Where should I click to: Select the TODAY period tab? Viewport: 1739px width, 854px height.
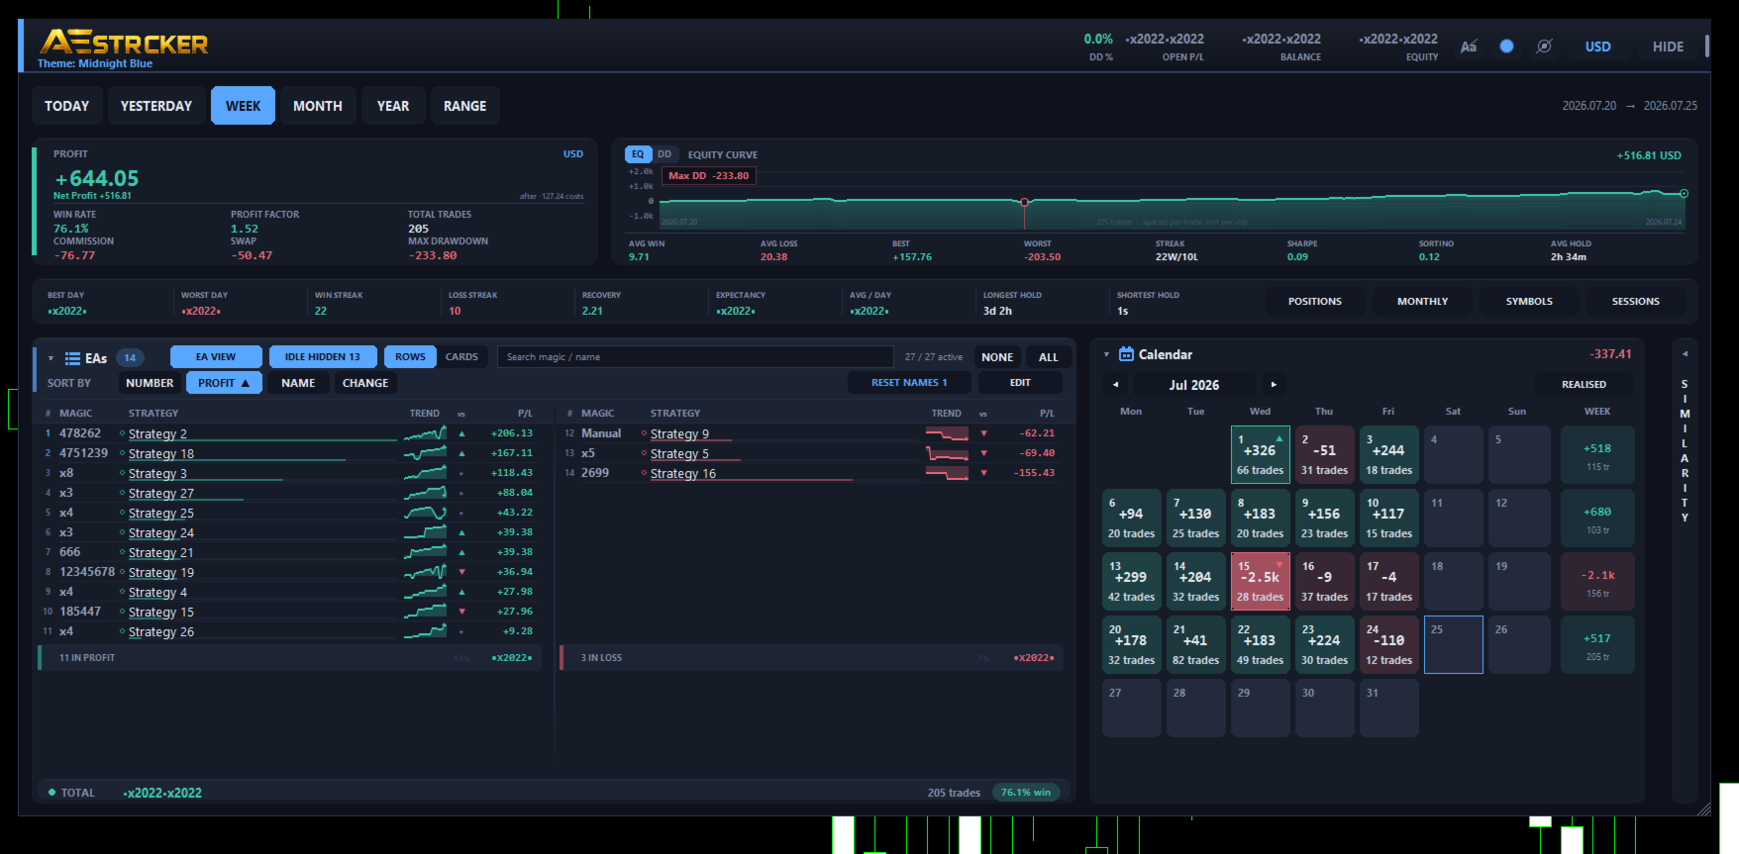(x=66, y=106)
